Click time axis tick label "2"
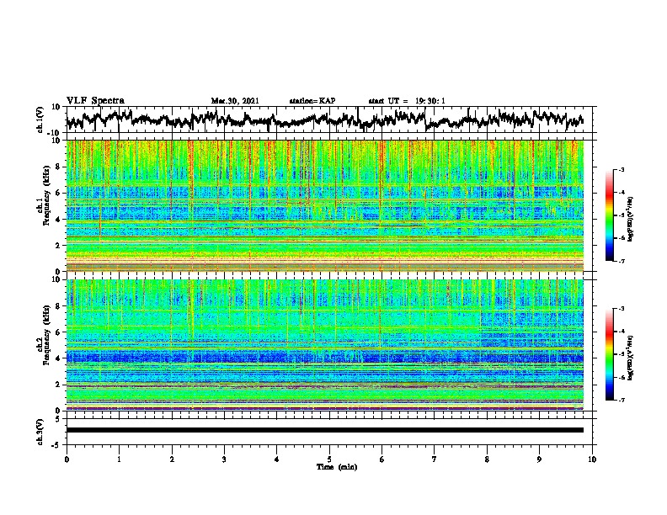Viewport: 667px width, 515px height. pos(172,459)
